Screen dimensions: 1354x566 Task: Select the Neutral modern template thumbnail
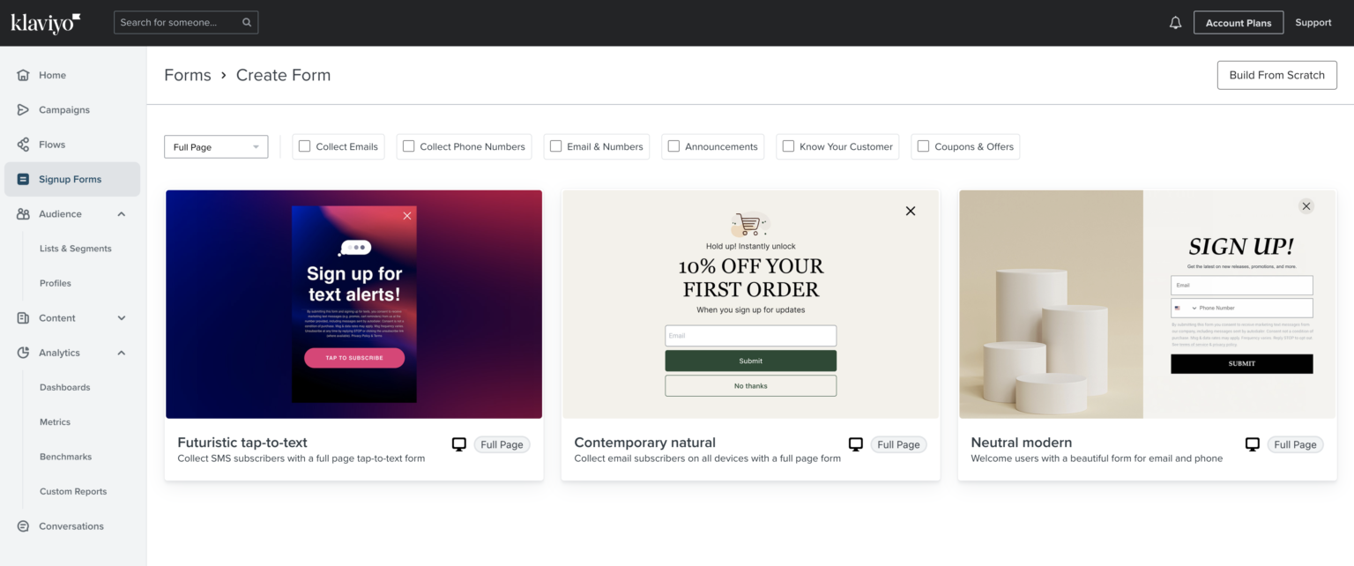1148,304
